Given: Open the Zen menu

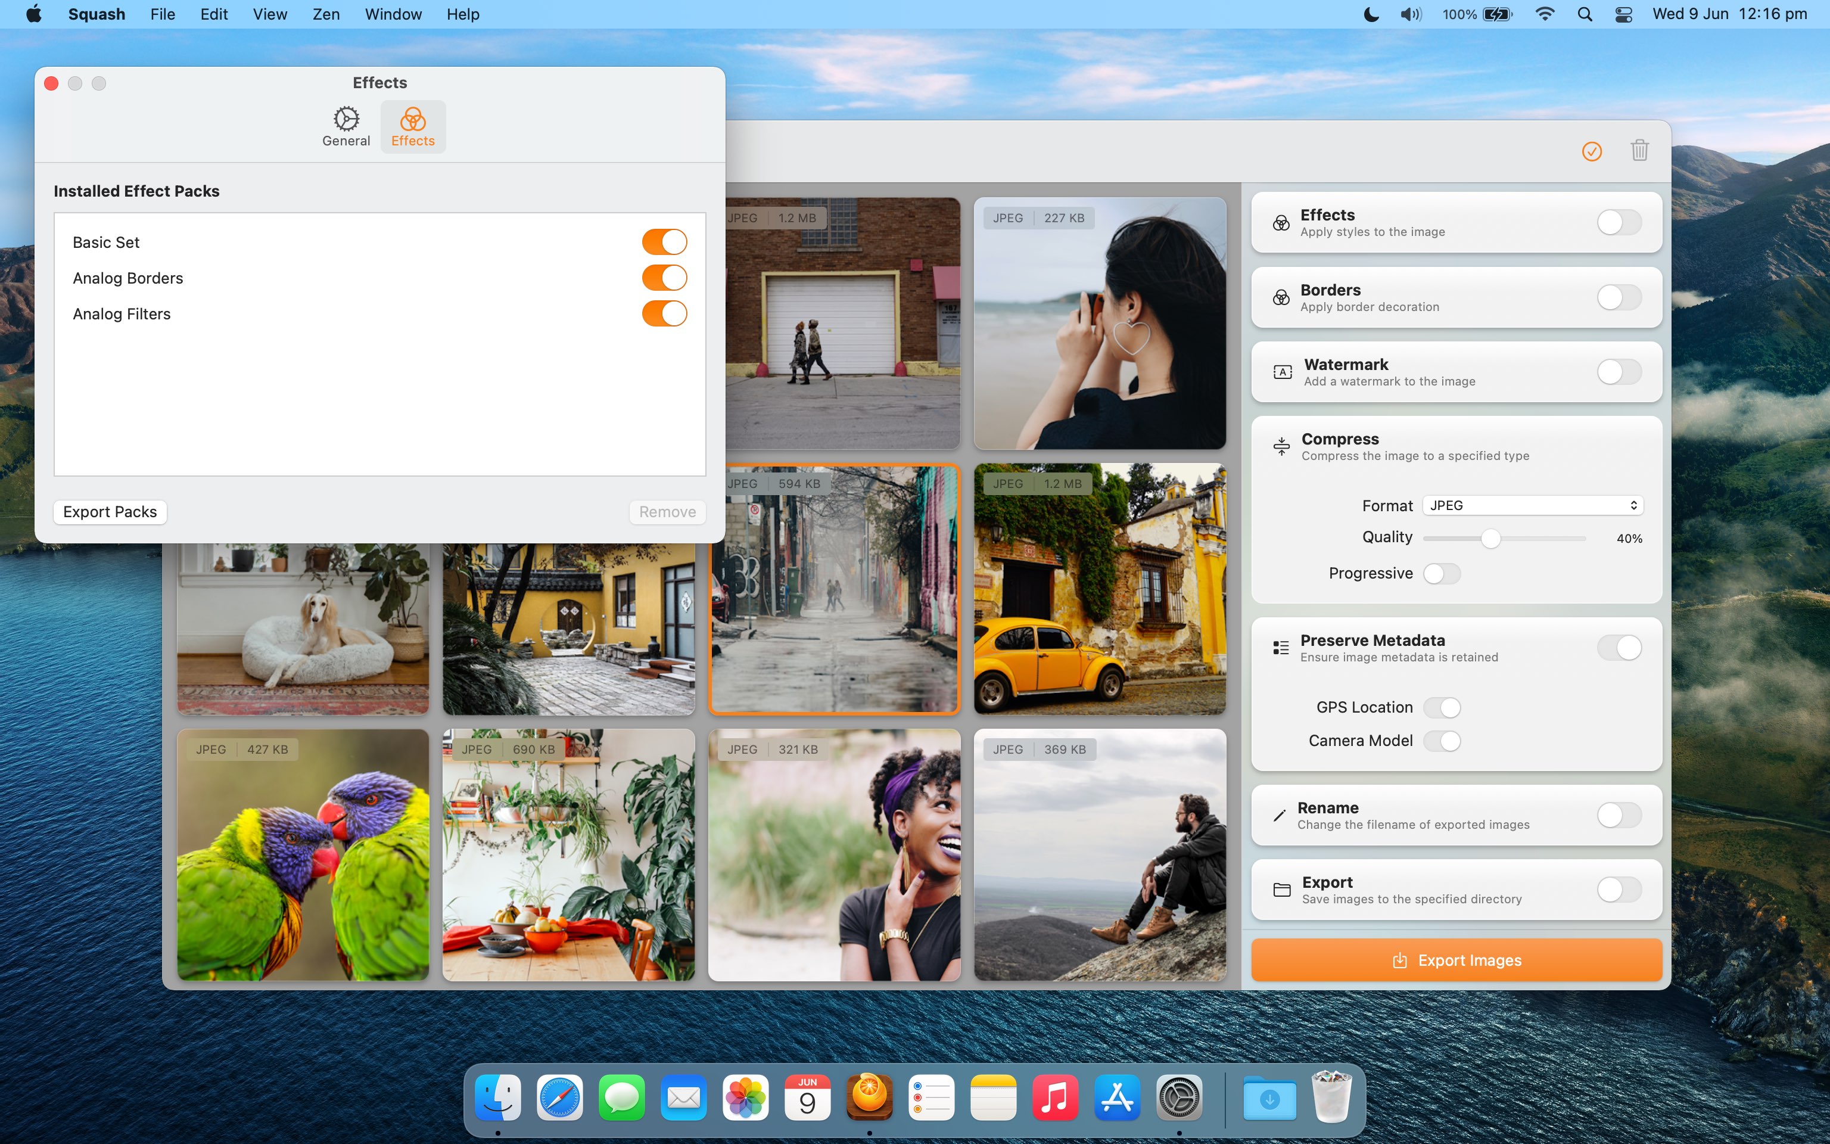Looking at the screenshot, I should 326,14.
